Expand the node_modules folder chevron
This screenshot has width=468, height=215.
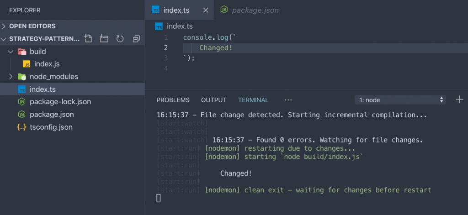pos(11,77)
